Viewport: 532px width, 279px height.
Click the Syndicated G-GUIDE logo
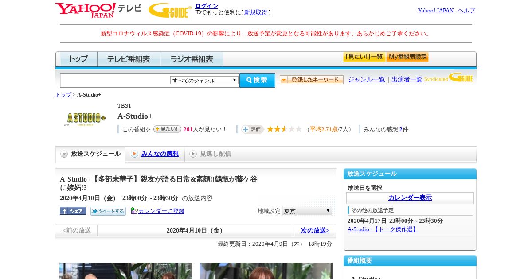point(449,78)
